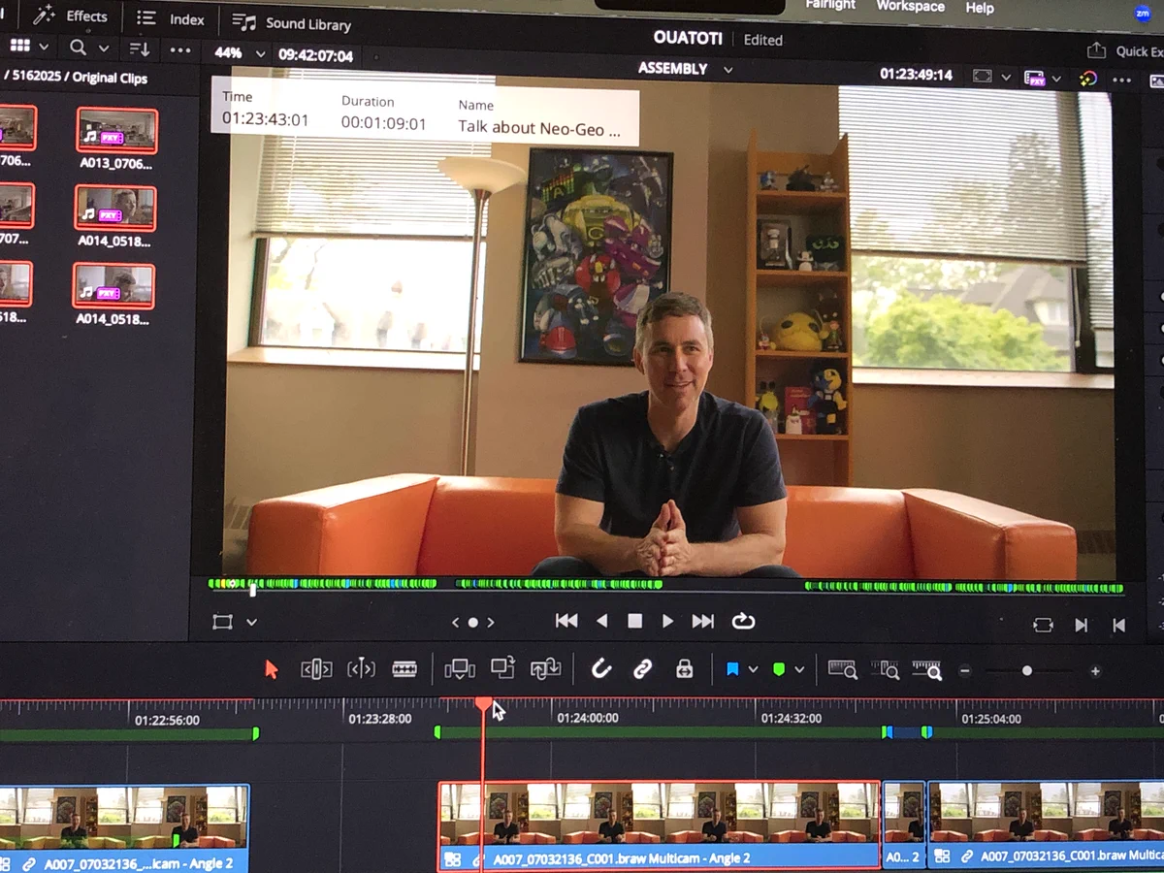The image size is (1164, 873).
Task: Click the media pool sort icon
Action: (x=140, y=49)
